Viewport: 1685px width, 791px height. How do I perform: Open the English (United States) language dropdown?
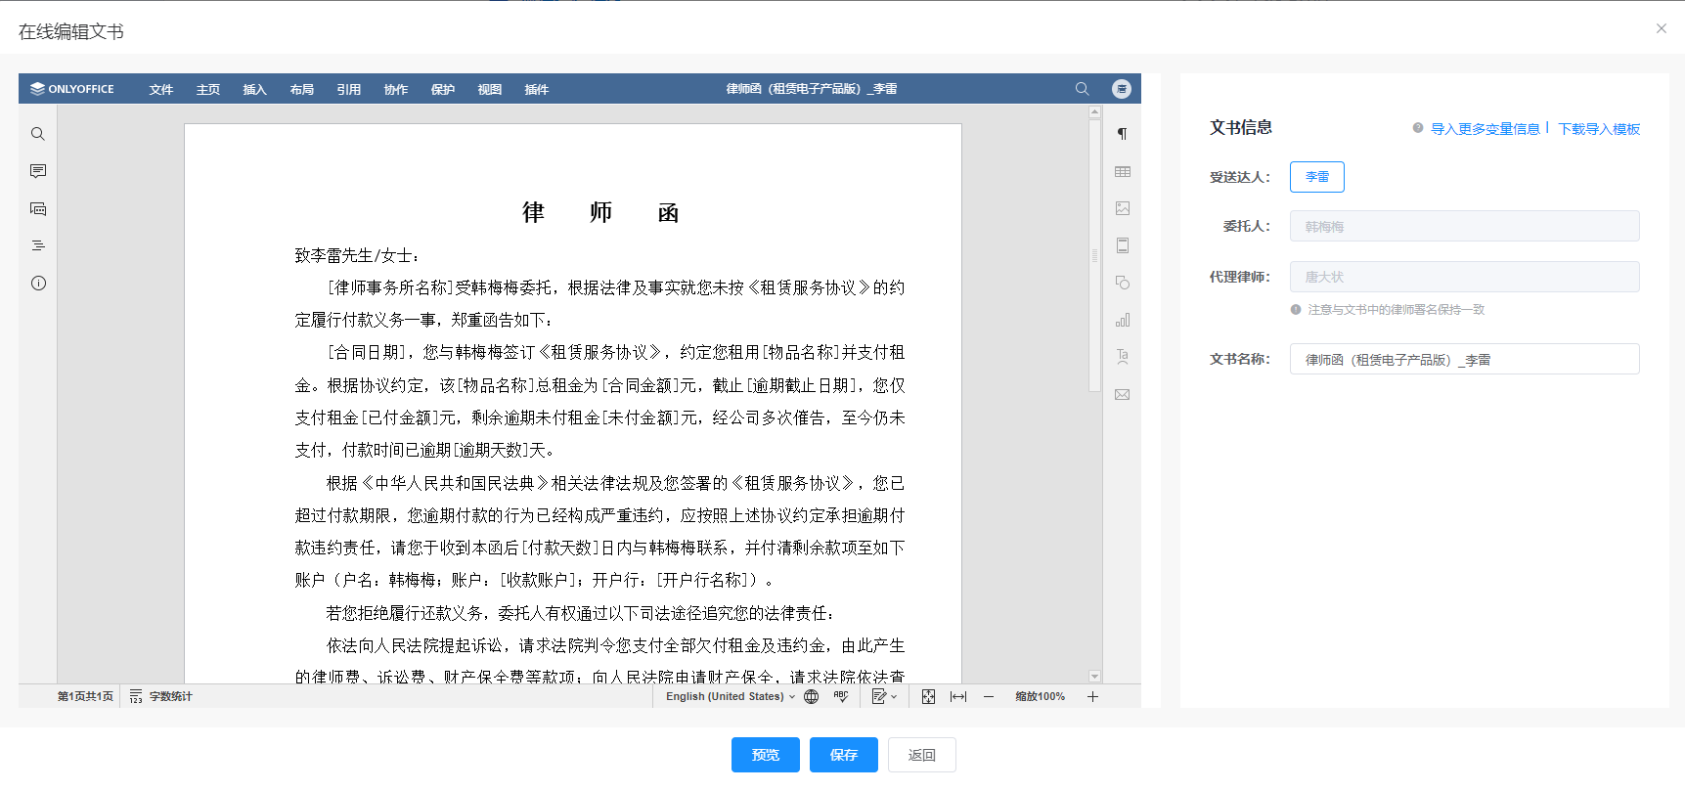coord(731,696)
